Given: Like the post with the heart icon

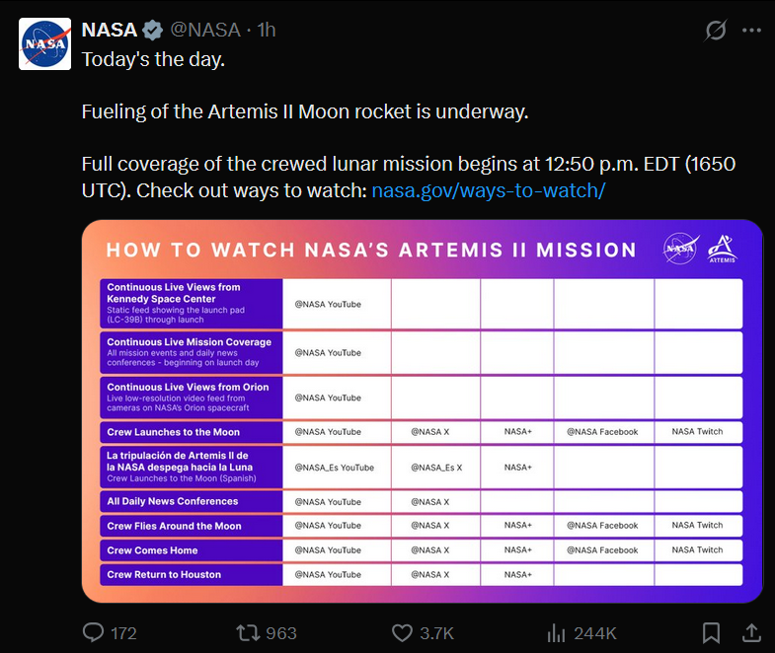Looking at the screenshot, I should 402,631.
